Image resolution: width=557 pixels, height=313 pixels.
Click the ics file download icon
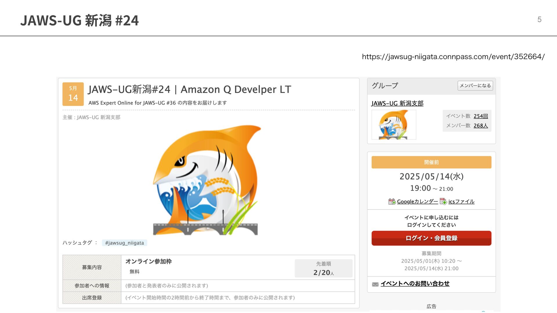point(443,201)
